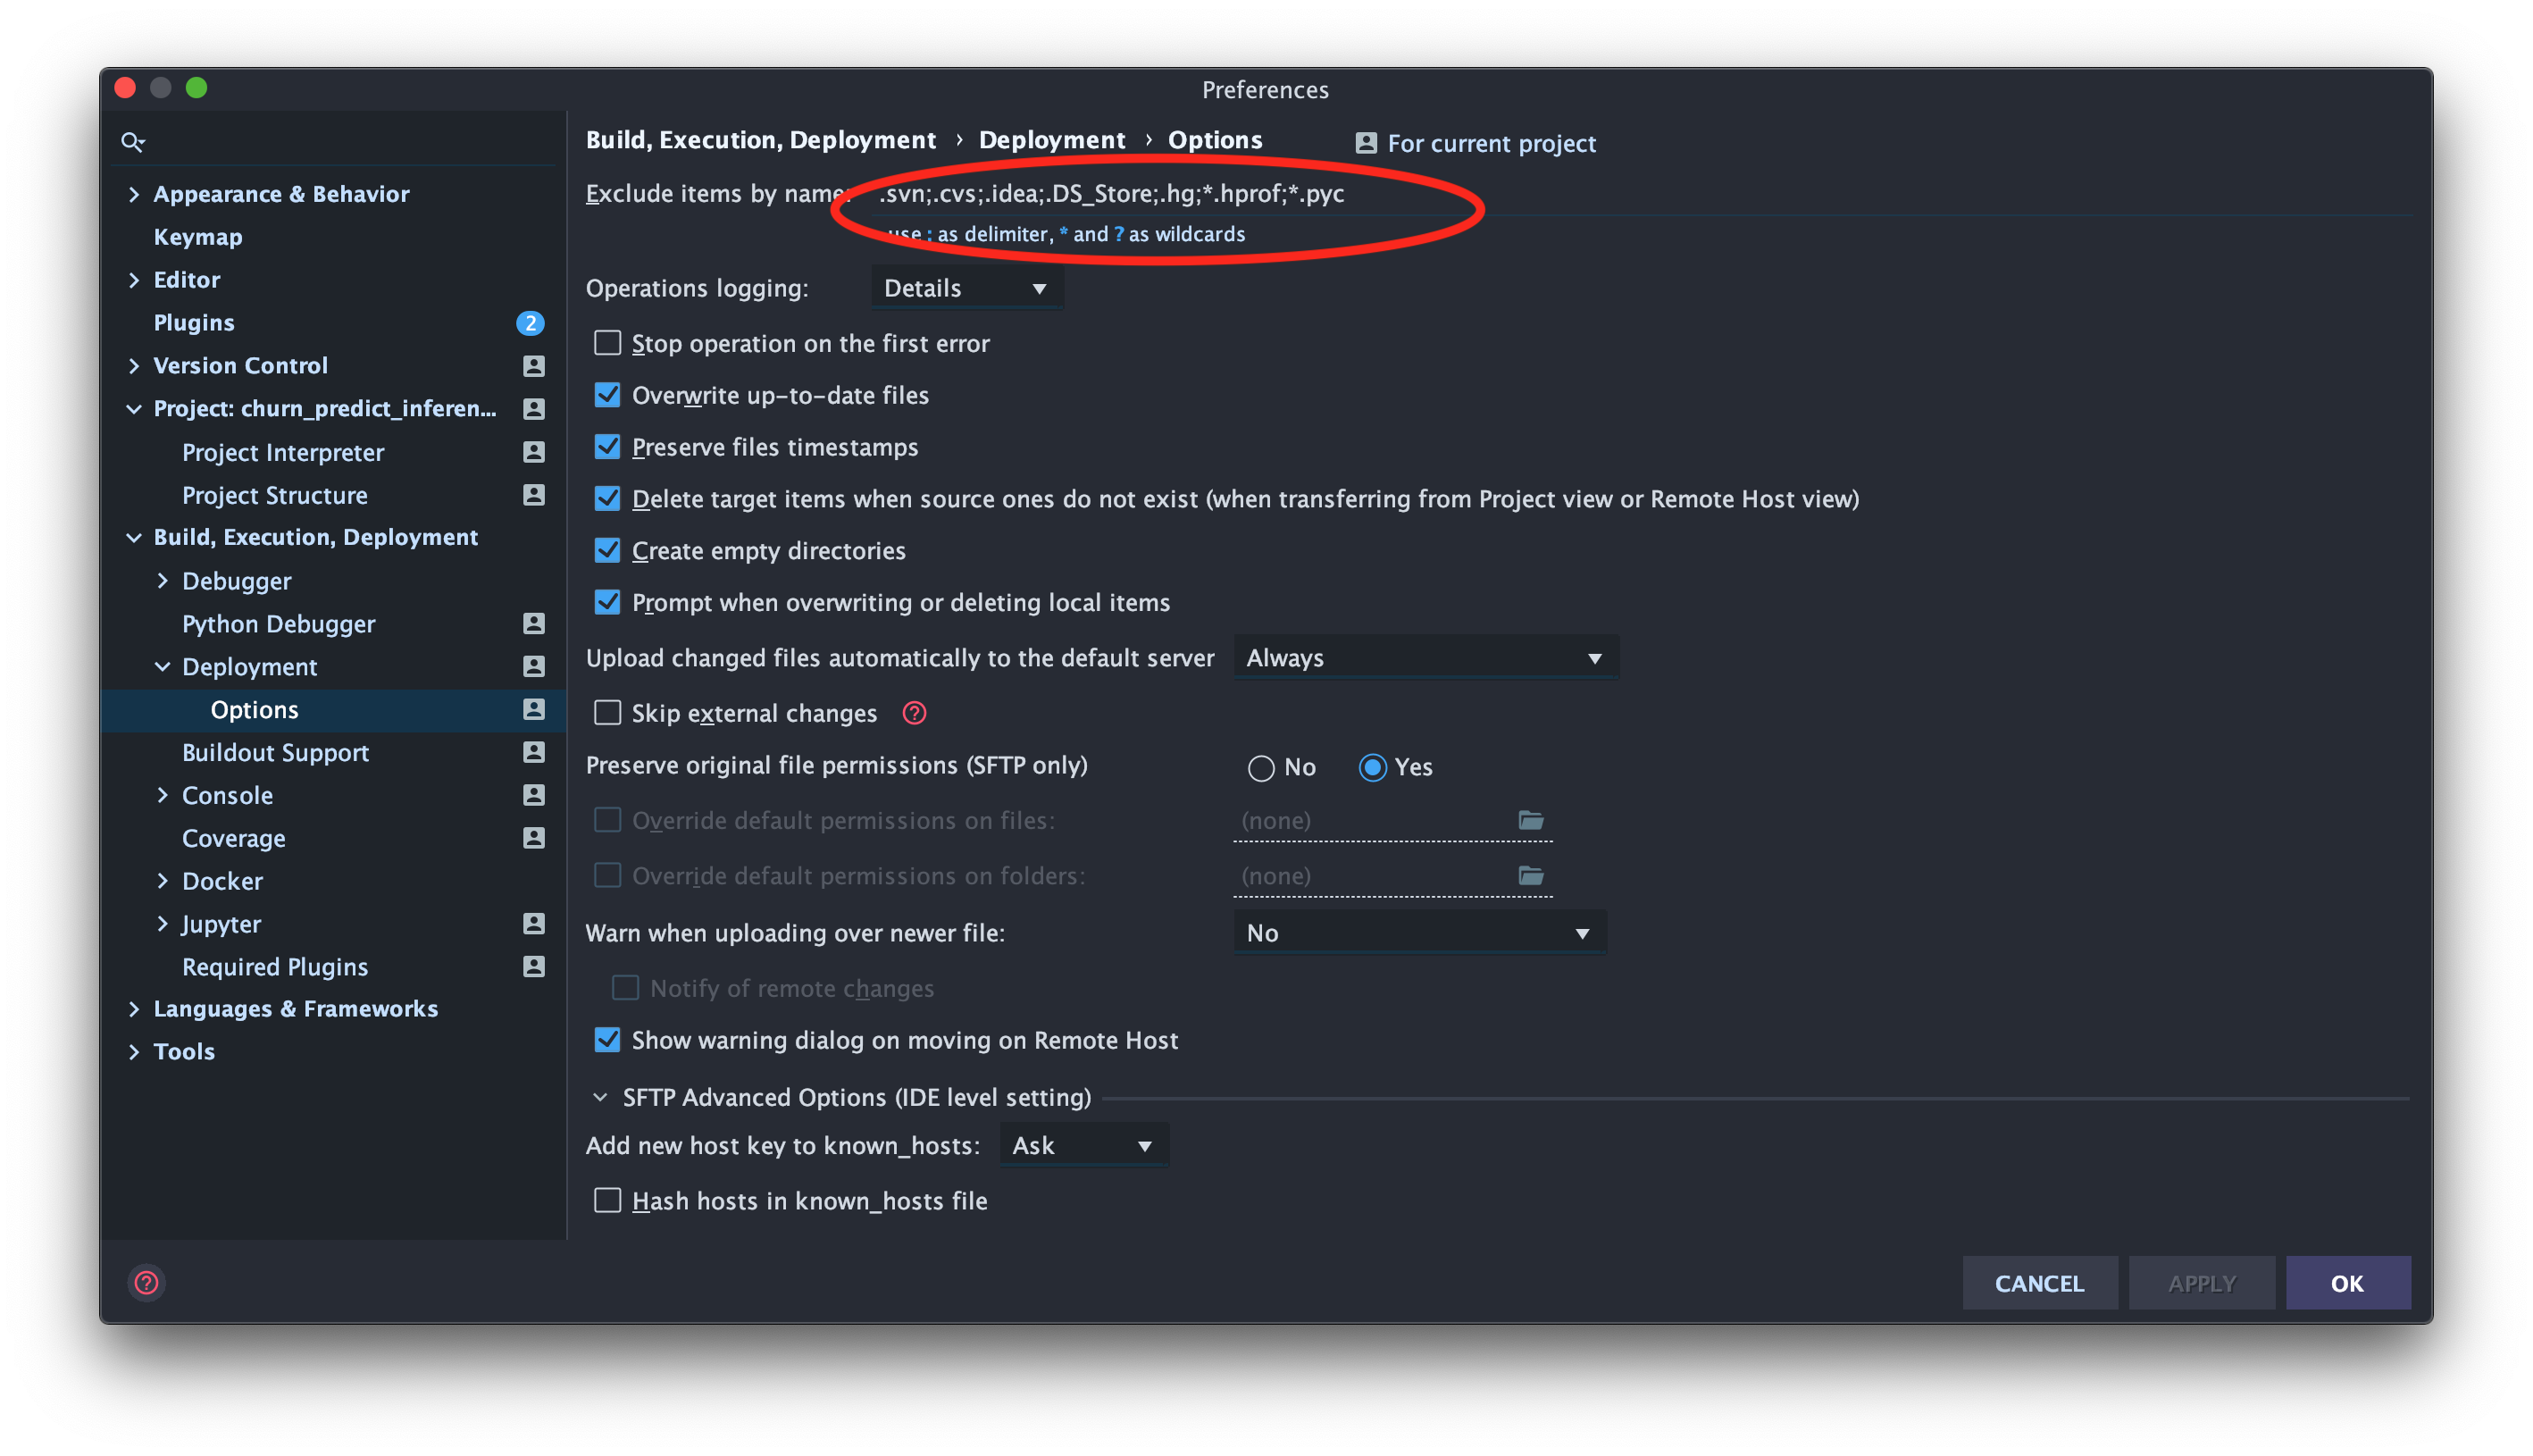This screenshot has height=1456, width=2533.
Task: Click the help icon at bottom left
Action: click(146, 1284)
